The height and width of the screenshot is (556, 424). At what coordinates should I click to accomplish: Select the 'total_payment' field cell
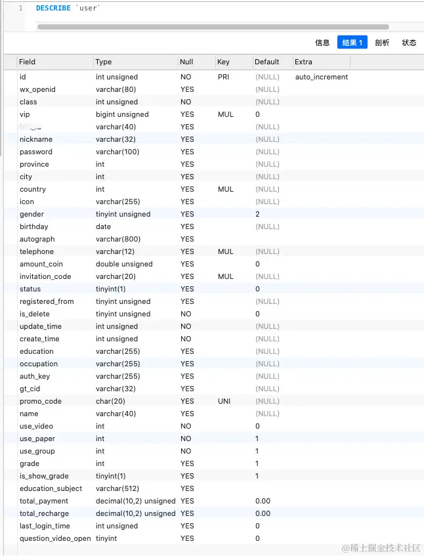coord(44,501)
